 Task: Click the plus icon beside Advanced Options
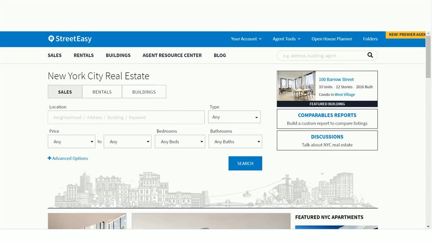[x=50, y=158]
